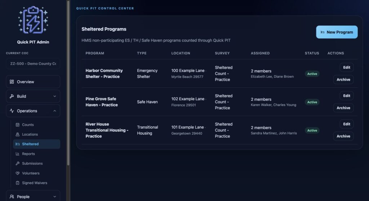369x201 pixels.
Task: Click the 'Transitional Housing' type cell
Action: [x=147, y=130]
